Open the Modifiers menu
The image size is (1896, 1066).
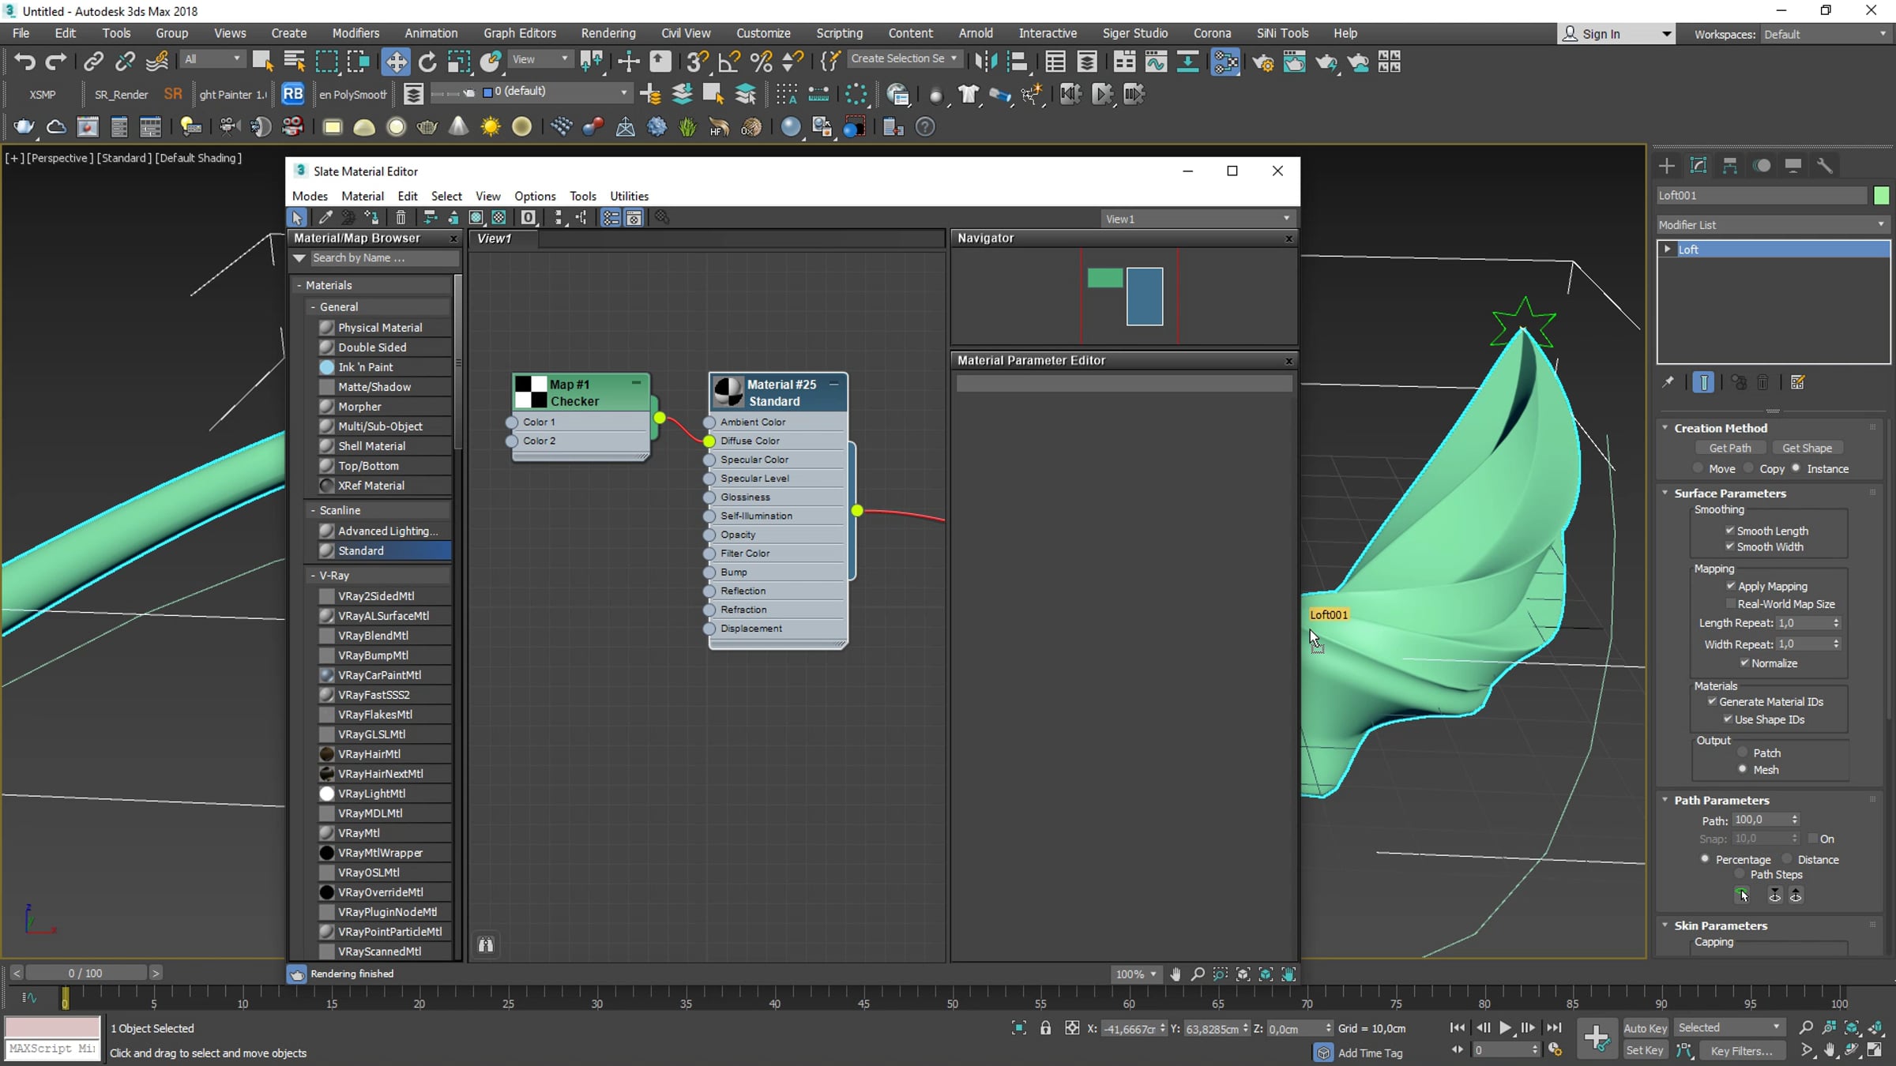tap(355, 33)
